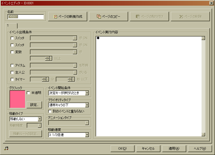Check 別のイベントと重ならない option
This screenshot has width=215, height=155.
tap(50, 111)
